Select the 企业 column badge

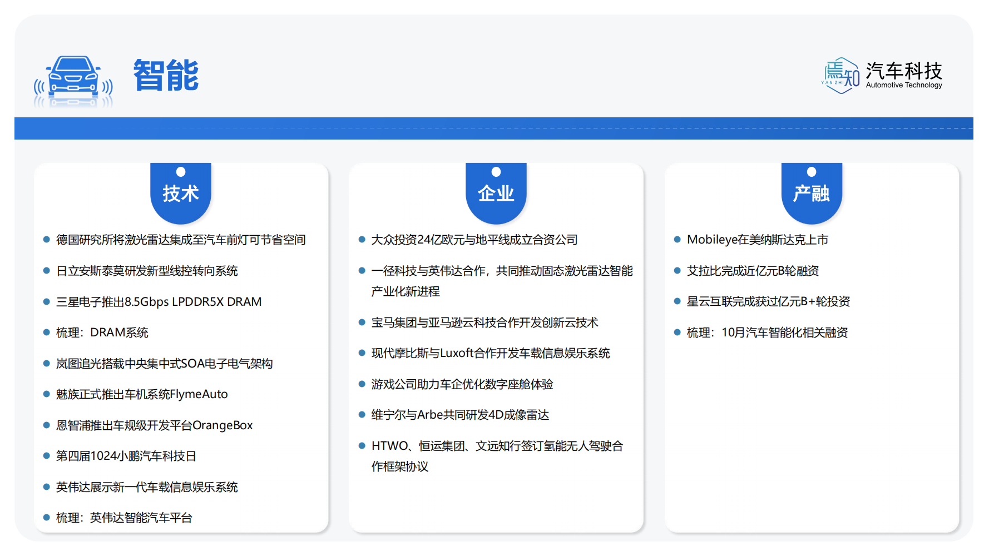496,192
